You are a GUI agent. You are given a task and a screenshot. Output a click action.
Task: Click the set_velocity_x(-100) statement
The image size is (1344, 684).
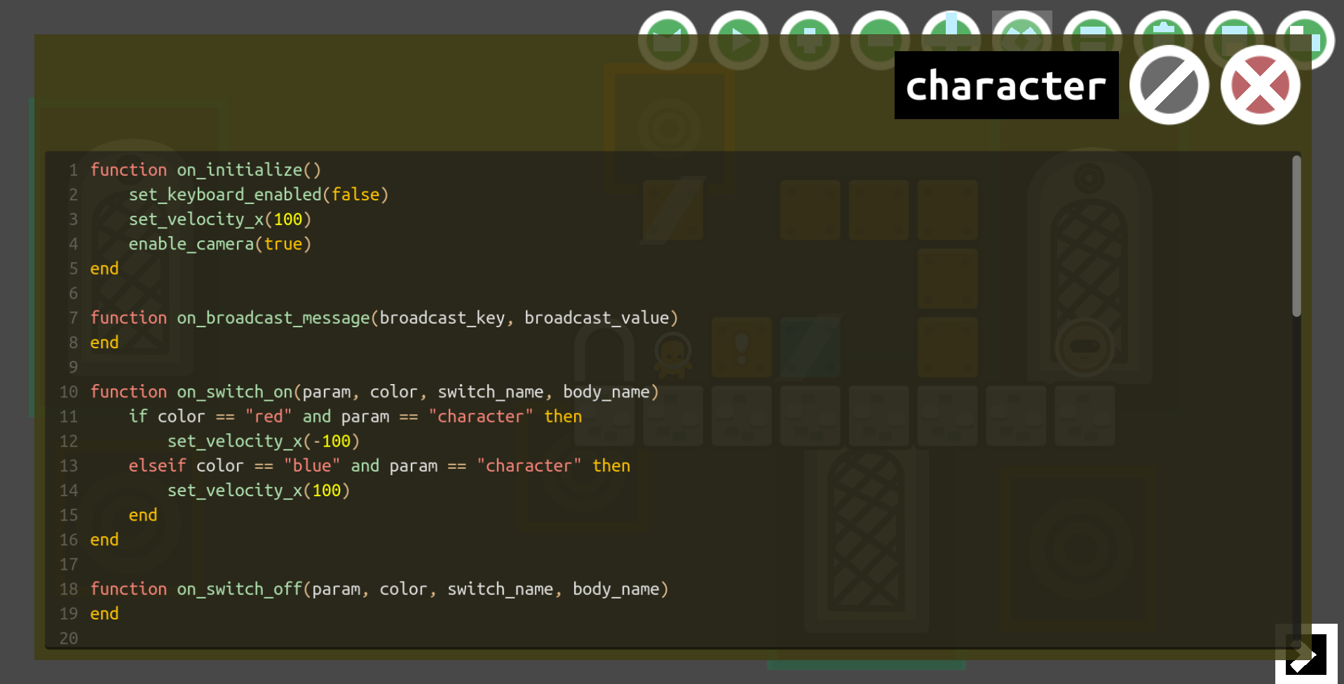263,441
